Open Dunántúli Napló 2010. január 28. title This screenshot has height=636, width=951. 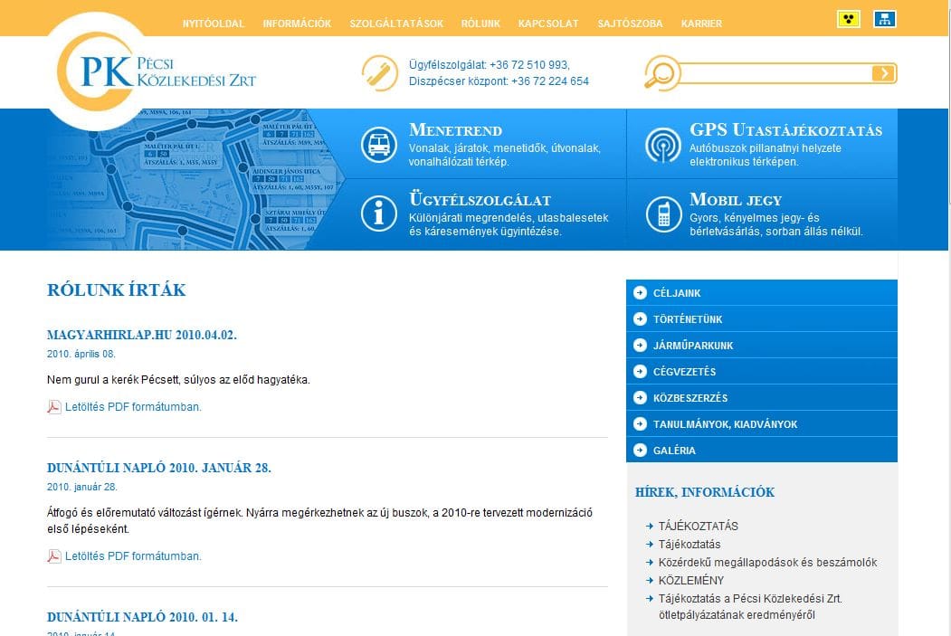pyautogui.click(x=159, y=468)
